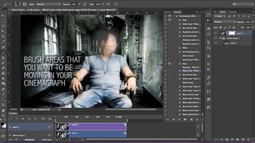Click the render video arrow icon
This screenshot has width=255, height=143.
pos(16,139)
